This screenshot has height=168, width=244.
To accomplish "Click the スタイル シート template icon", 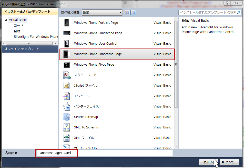I will click(x=67, y=75).
